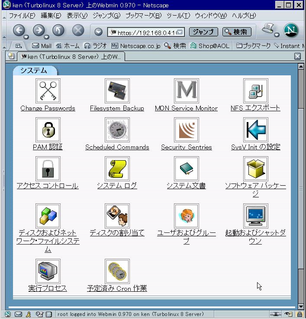This screenshot has height=319, width=306.
Task: Reload the page with the Reload button
Action: (x=58, y=31)
